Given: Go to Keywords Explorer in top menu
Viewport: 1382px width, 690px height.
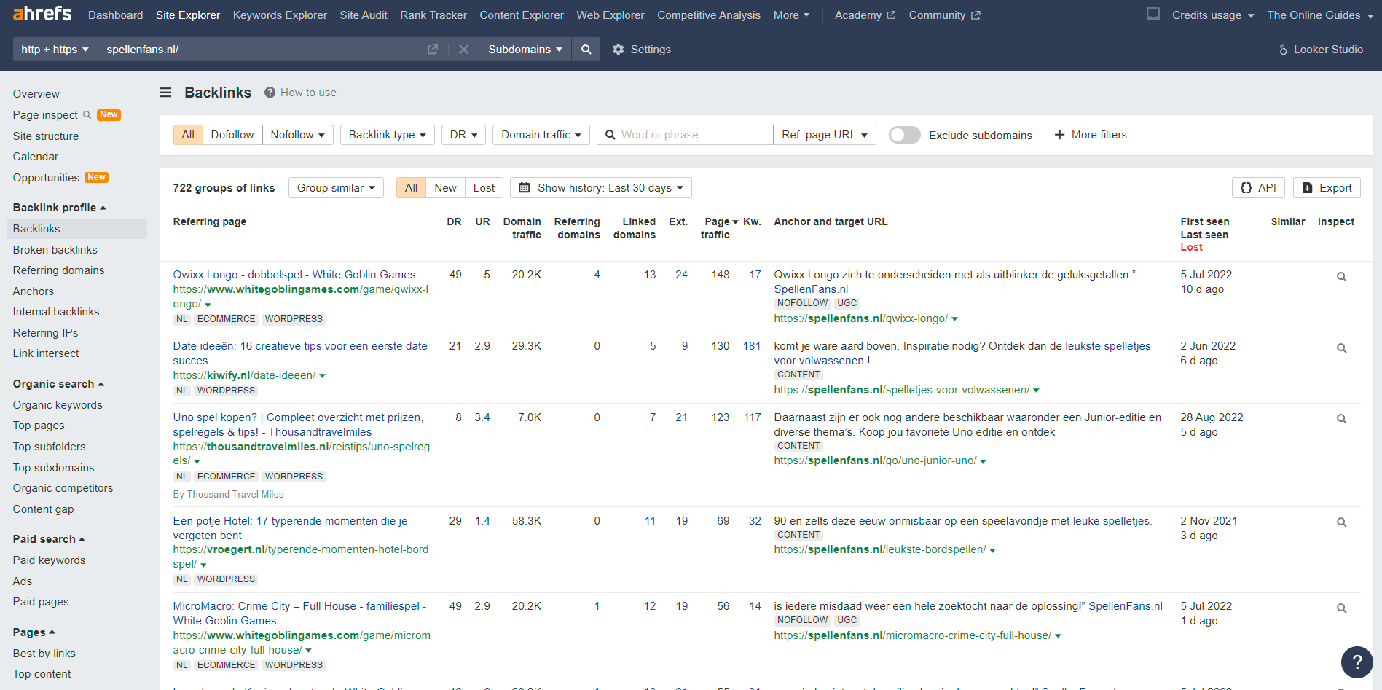Looking at the screenshot, I should (280, 15).
